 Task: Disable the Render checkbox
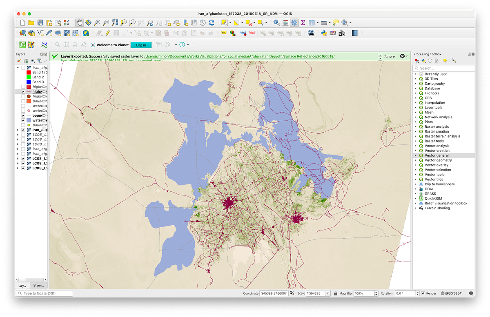click(422, 293)
